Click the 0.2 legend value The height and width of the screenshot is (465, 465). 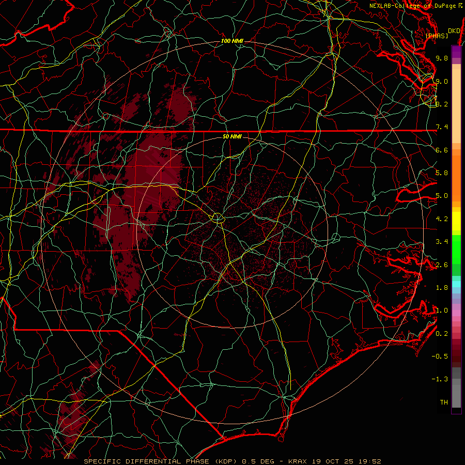coord(442,334)
